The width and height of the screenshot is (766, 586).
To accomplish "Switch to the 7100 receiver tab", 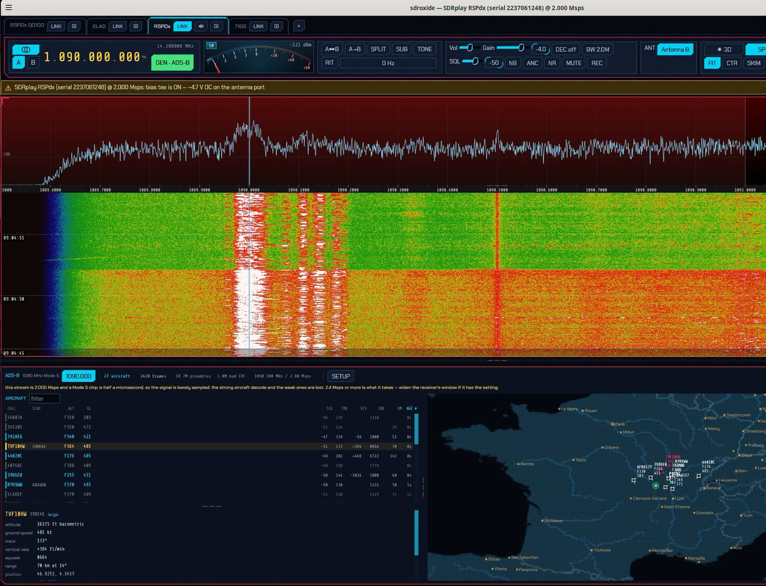I will point(240,26).
